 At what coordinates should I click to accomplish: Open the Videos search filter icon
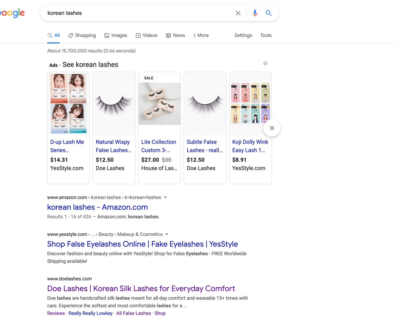coord(138,35)
